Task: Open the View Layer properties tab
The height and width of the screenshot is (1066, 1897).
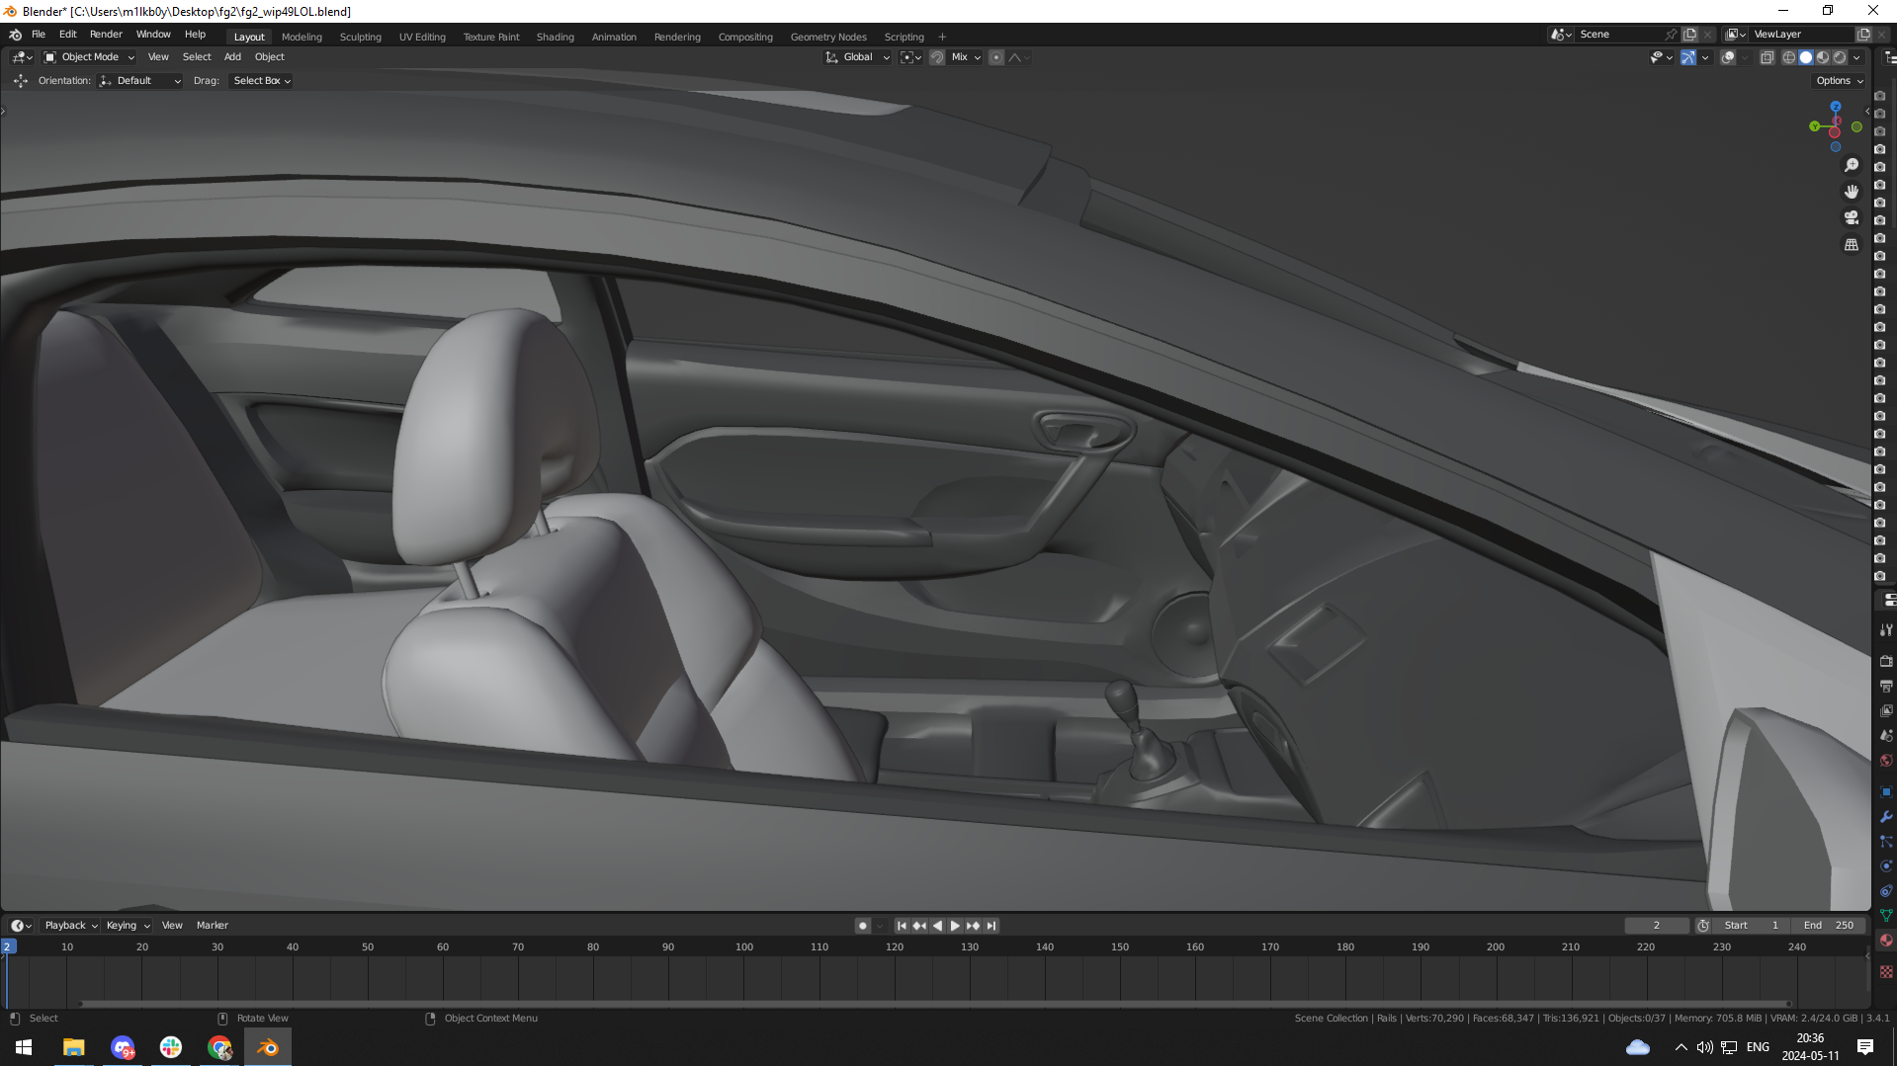Action: 1886,710
